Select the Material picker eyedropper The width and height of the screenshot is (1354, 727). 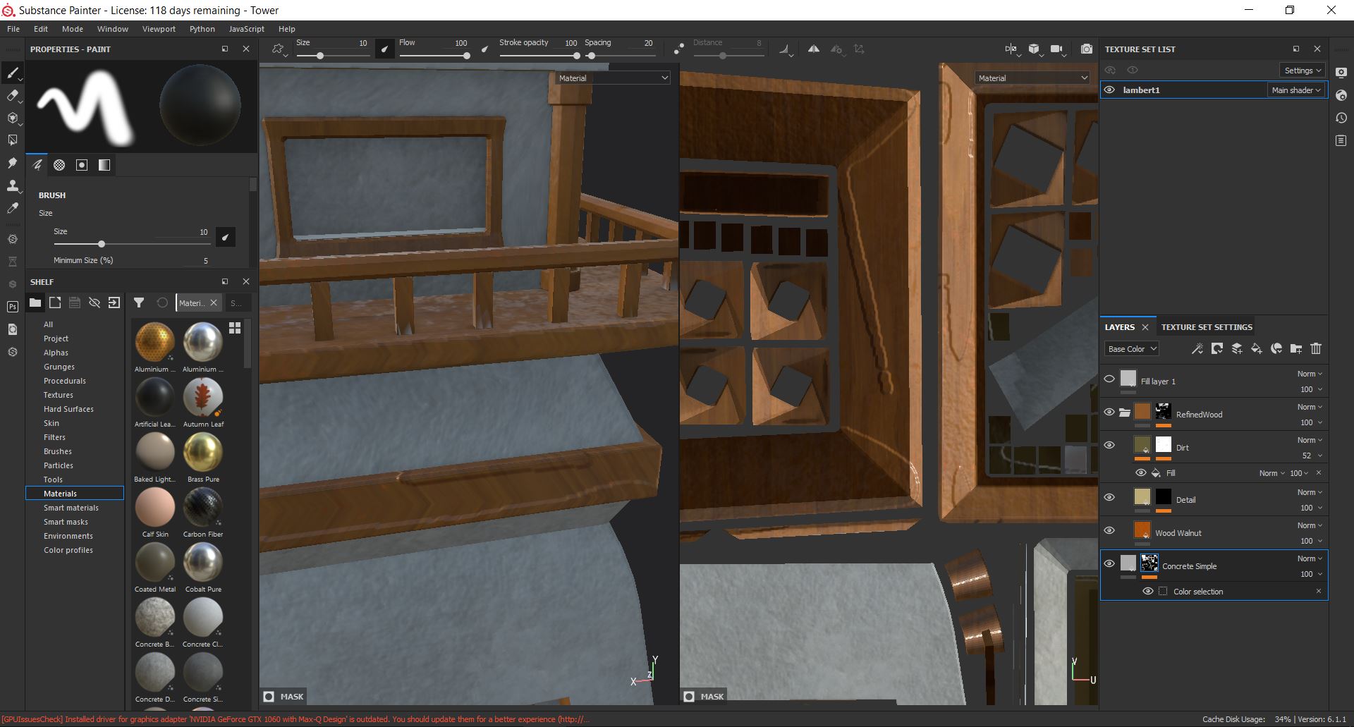pyautogui.click(x=12, y=208)
